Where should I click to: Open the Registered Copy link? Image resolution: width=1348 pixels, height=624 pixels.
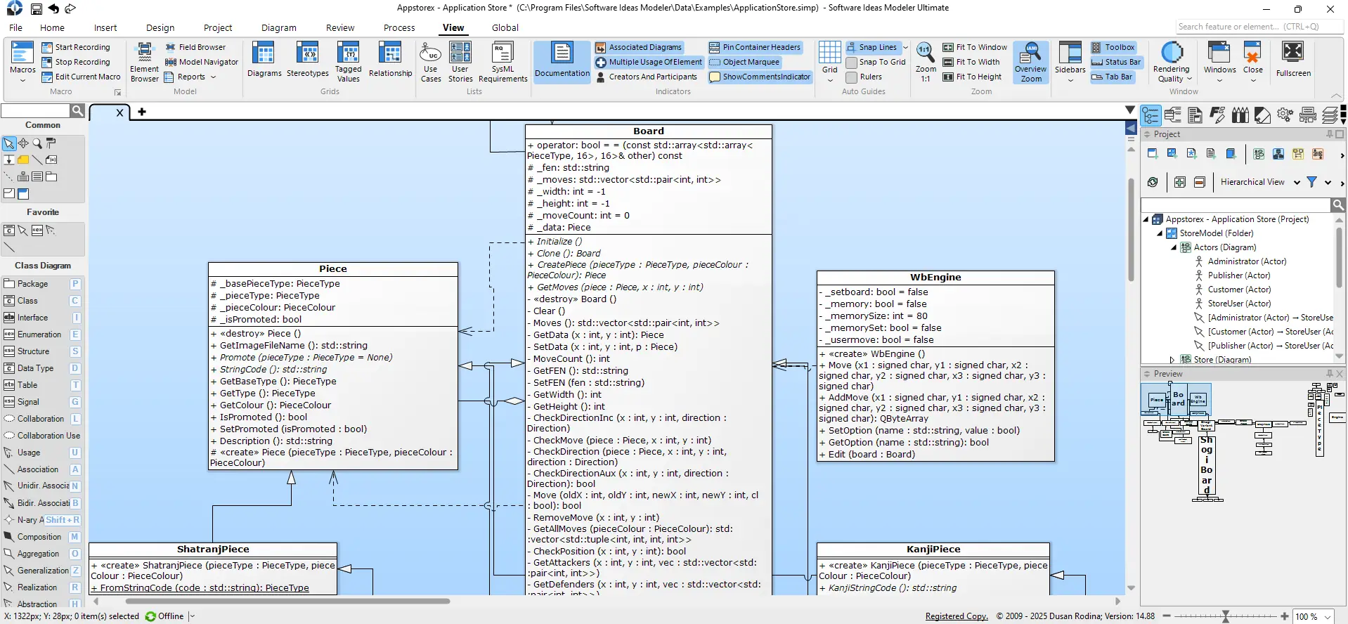point(956,616)
